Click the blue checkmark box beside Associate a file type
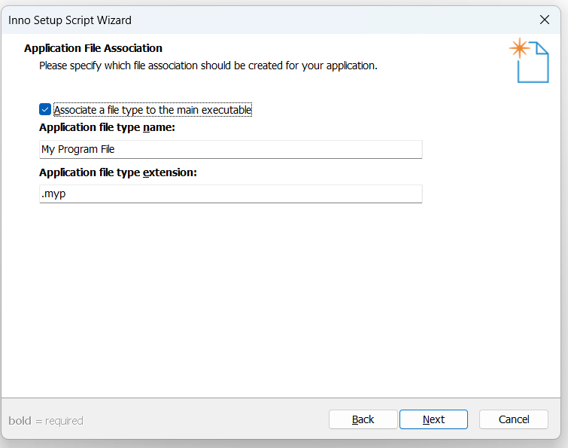Screen dimensions: 568x448 click(45, 109)
